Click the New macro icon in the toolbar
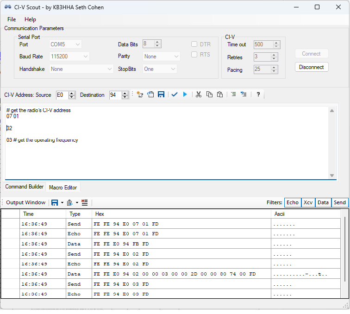The height and width of the screenshot is (314, 350). pyautogui.click(x=140, y=94)
